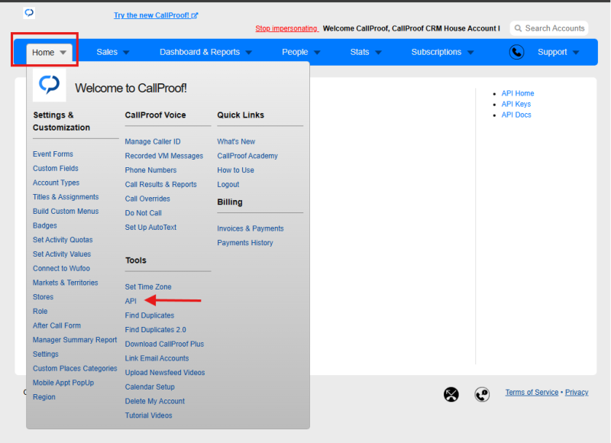Follow the Try the new CallProof link
The height and width of the screenshot is (443, 611).
[x=156, y=15]
